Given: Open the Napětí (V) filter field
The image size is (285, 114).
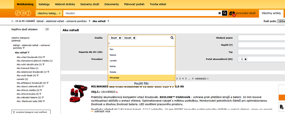Looking at the screenshot, I should (261, 45).
